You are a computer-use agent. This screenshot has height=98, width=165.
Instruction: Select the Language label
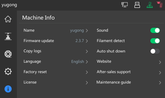32,62
